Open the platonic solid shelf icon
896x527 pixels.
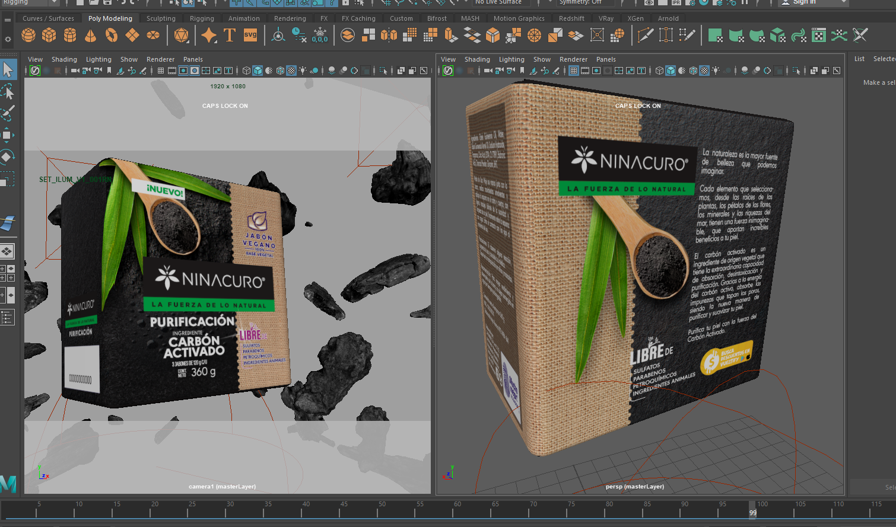point(182,36)
